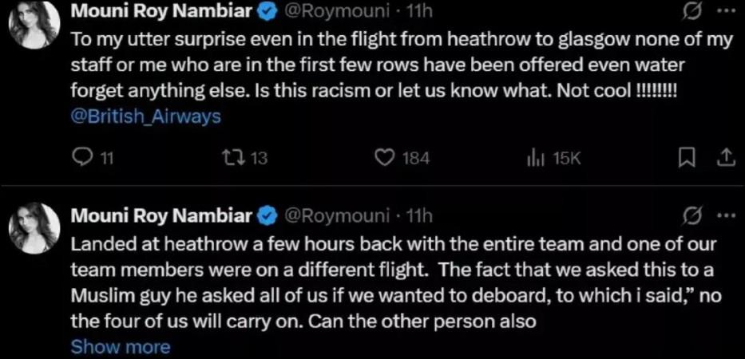745x359 pixels.
Task: Open more options on the first tweet
Action: click(723, 14)
